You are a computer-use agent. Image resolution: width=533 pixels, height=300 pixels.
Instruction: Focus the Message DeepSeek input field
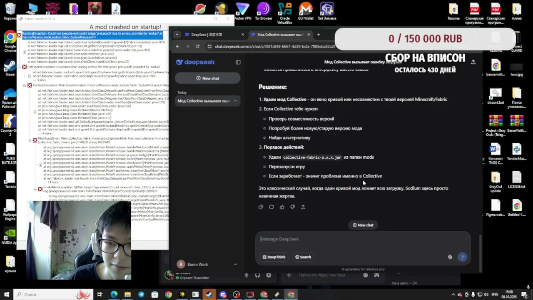pyautogui.click(x=363, y=239)
